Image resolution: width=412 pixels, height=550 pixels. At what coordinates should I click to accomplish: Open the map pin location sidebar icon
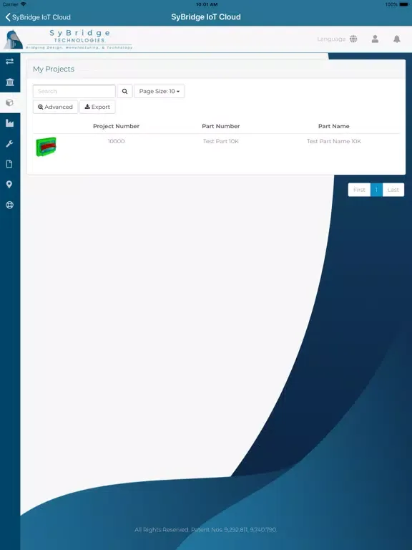click(x=9, y=185)
